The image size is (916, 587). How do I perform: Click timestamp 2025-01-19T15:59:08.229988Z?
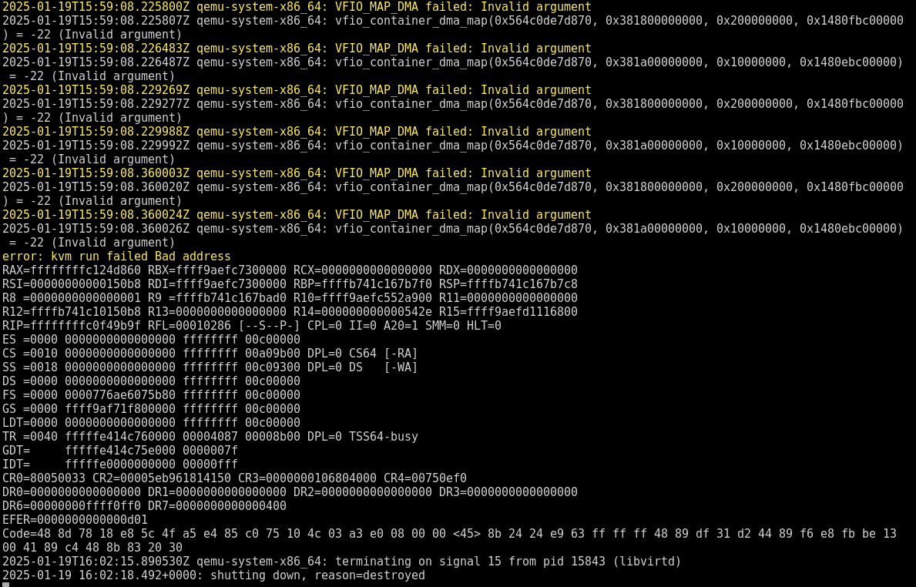tap(96, 132)
